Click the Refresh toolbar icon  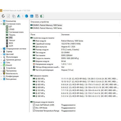(x=3, y=16)
